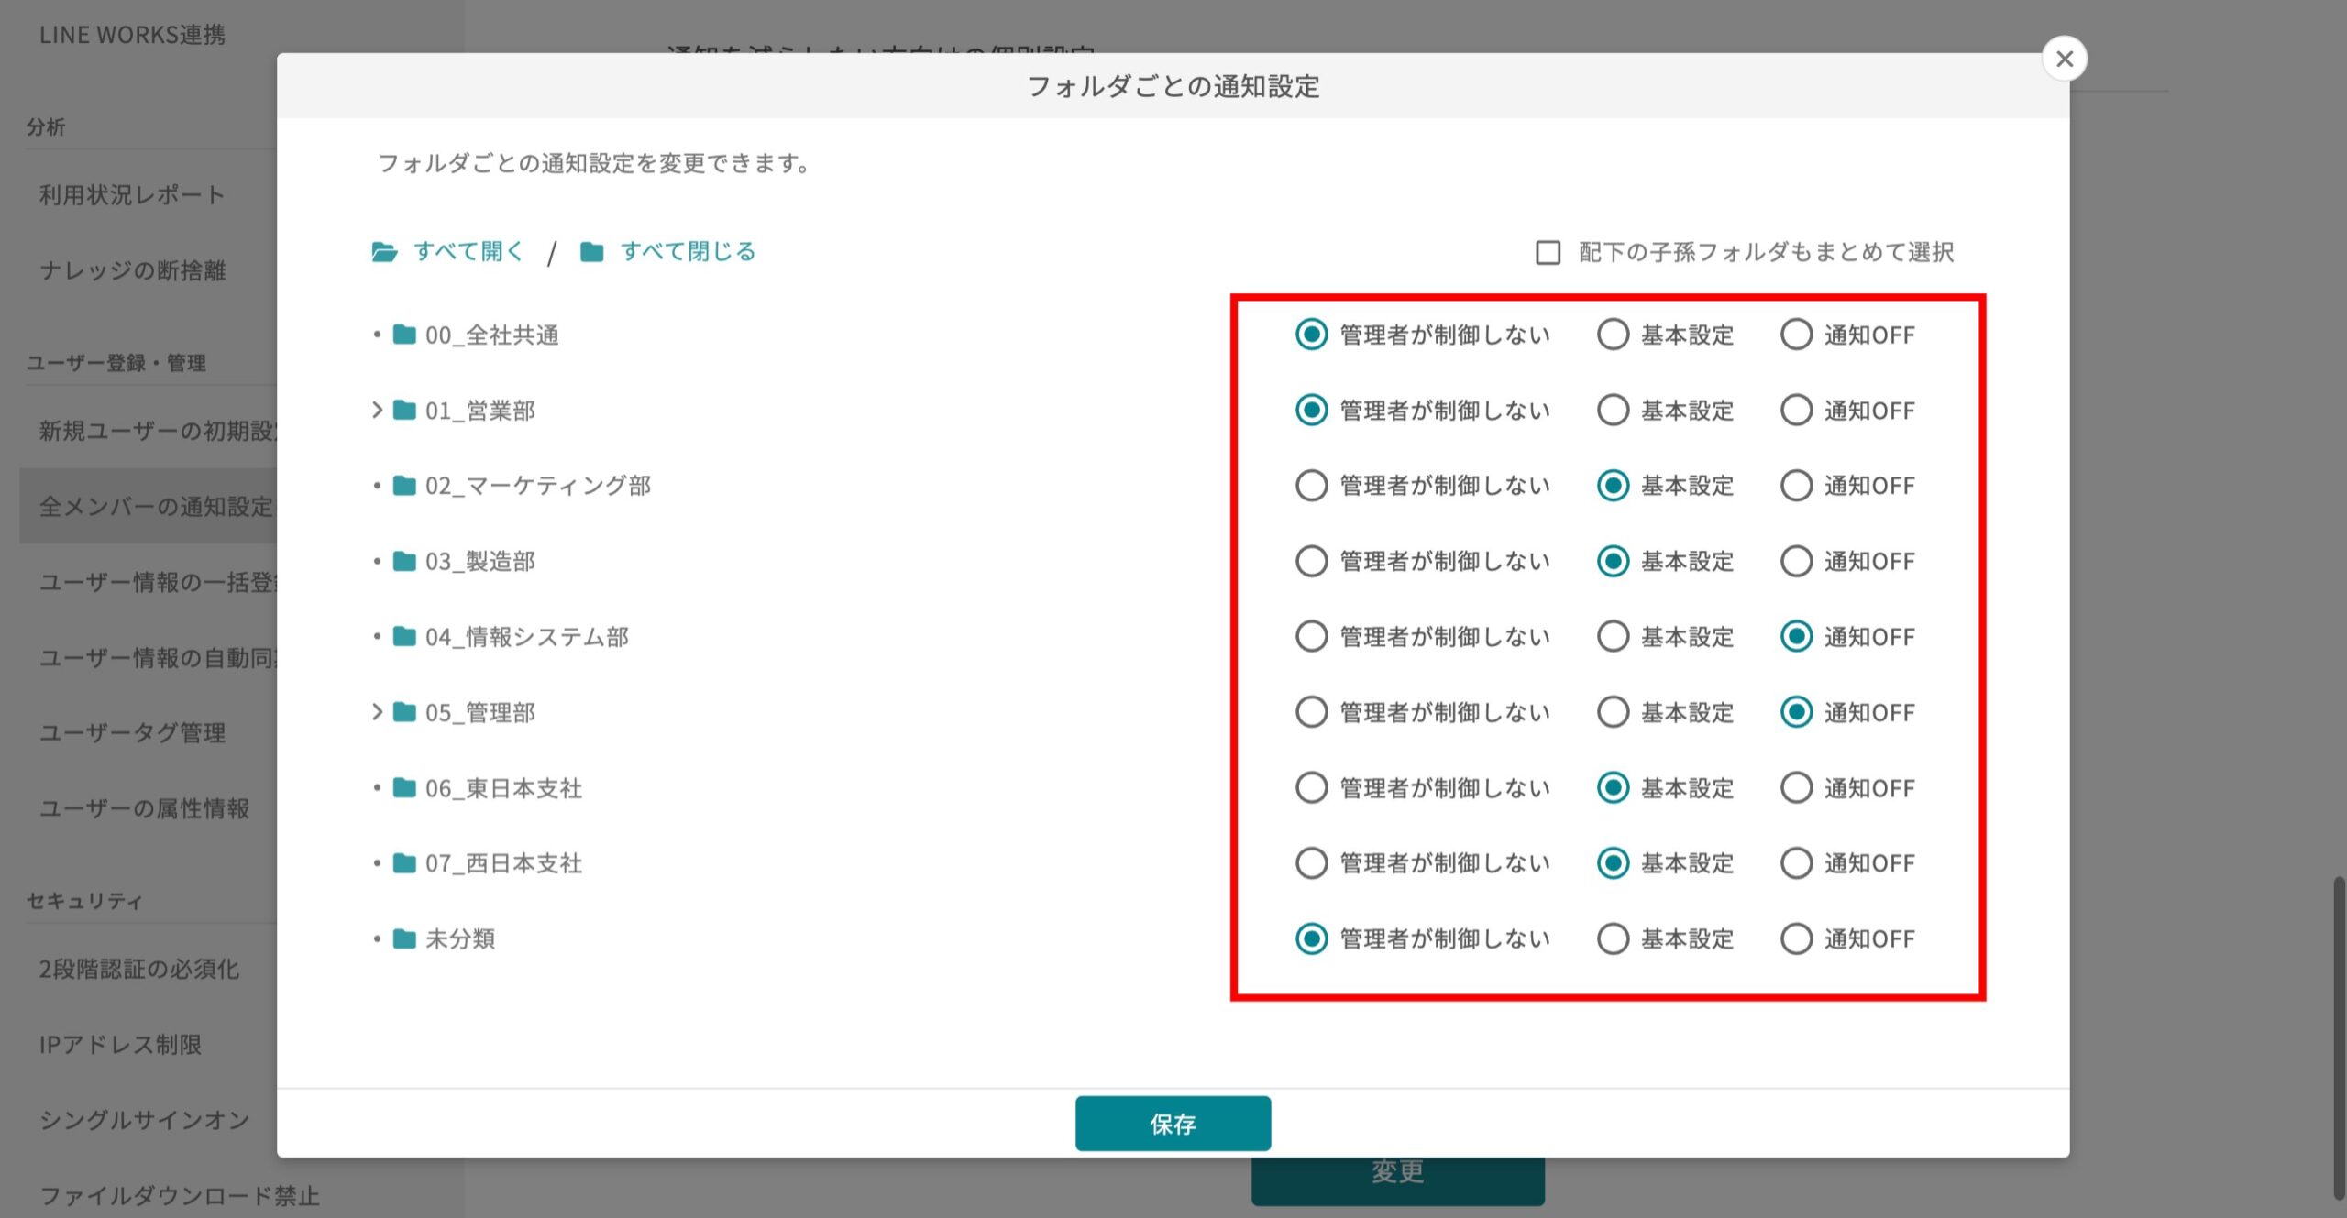Viewport: 2347px width, 1218px height.
Task: Click the すべて閉じる link
Action: (x=689, y=252)
